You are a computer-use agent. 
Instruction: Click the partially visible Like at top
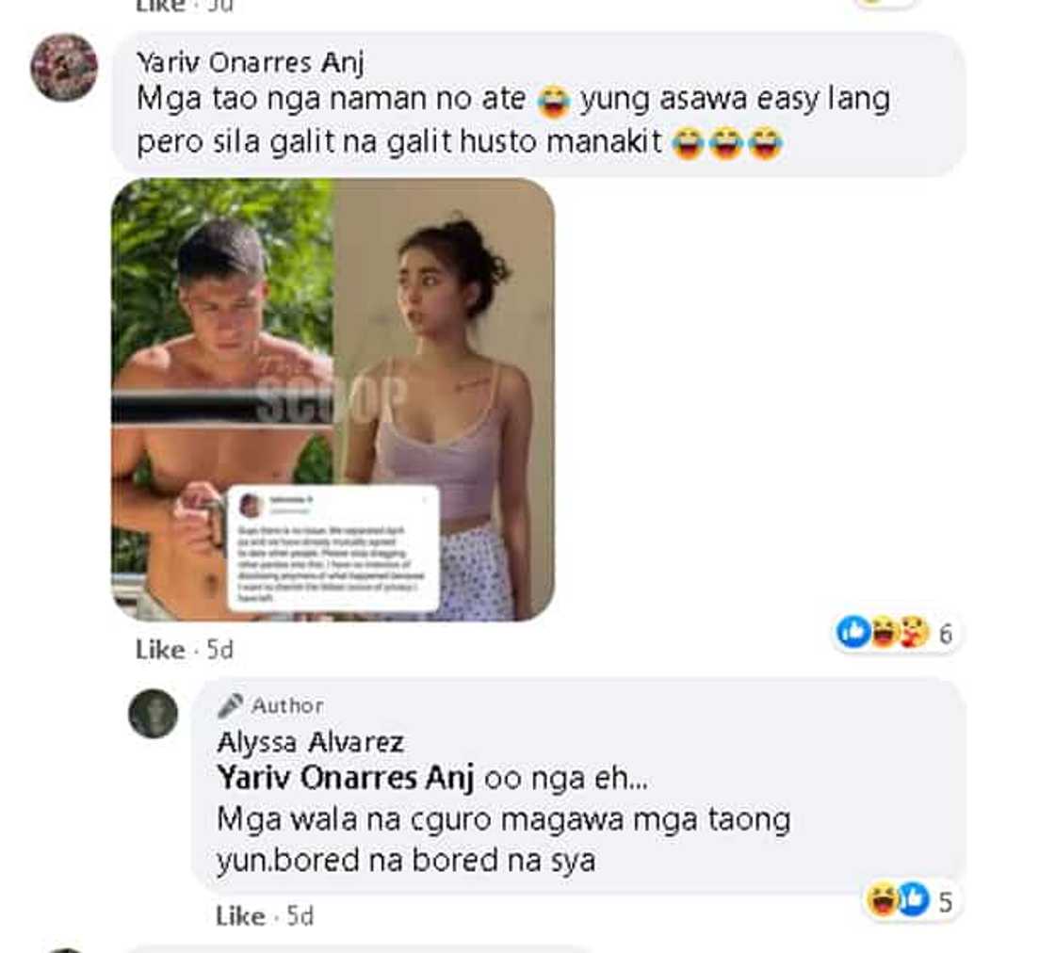[160, 6]
